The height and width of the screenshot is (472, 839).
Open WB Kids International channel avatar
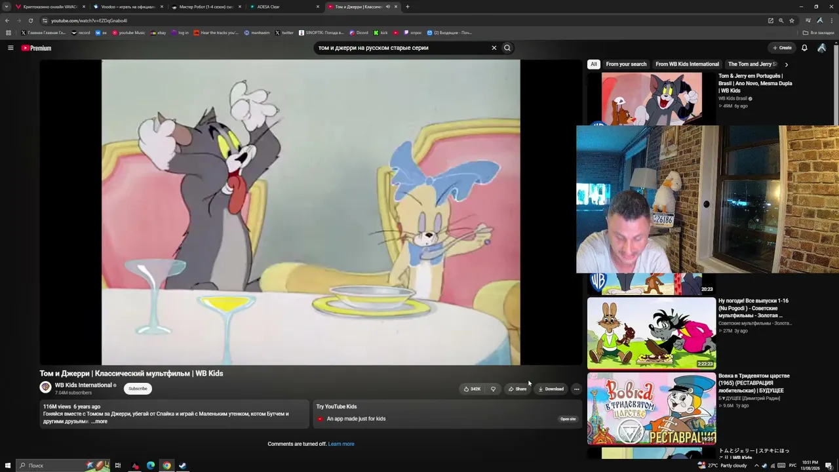[x=45, y=387]
